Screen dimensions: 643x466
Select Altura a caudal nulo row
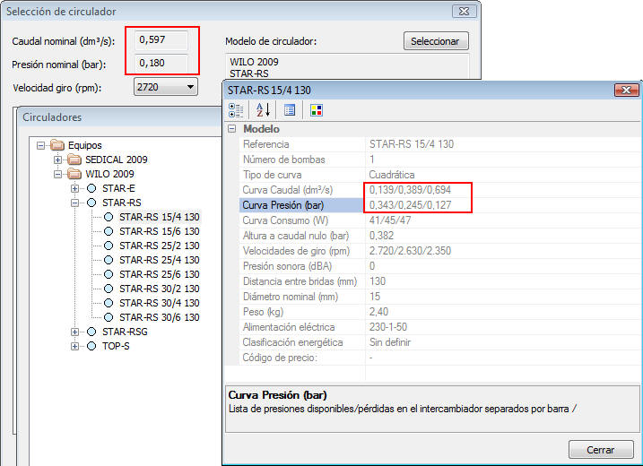(441, 236)
